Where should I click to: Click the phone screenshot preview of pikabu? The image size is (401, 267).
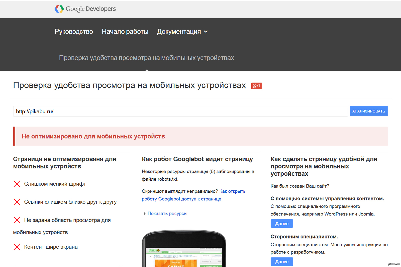coord(184,248)
